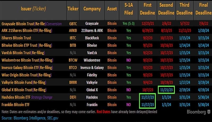
Task: Select Franklin's highlighted 11/17/23 first deadline
Action: click(147, 104)
